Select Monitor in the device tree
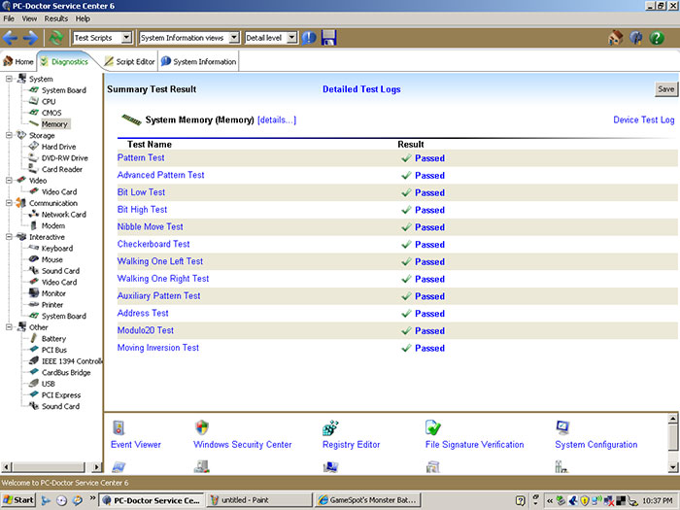Screen dimensions: 680x510 [53, 293]
